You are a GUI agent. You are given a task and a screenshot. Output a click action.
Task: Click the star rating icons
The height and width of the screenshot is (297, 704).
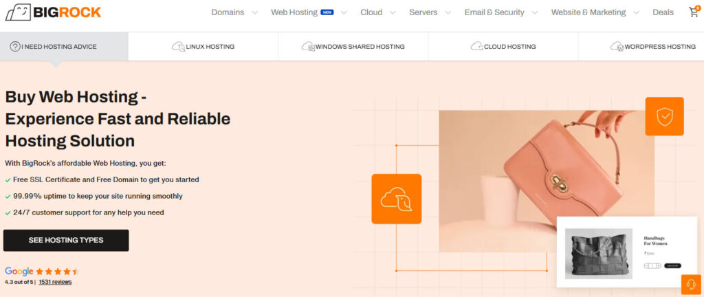58,272
